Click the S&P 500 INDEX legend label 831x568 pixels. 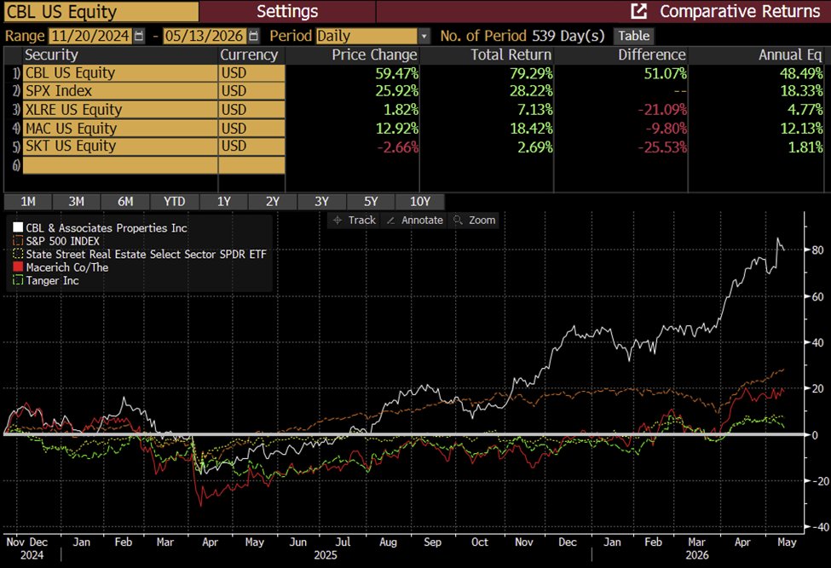tap(62, 241)
